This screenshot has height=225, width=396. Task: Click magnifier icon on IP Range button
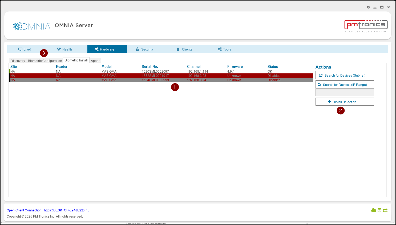click(x=319, y=85)
